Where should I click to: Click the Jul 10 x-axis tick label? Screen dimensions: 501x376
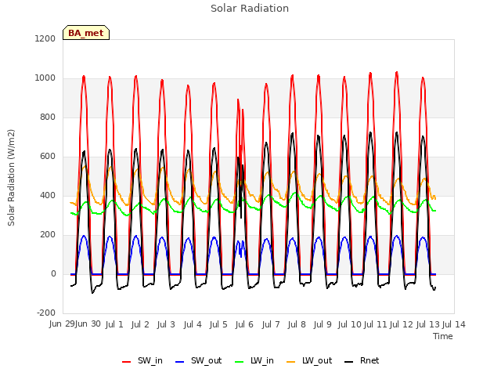point(349,324)
